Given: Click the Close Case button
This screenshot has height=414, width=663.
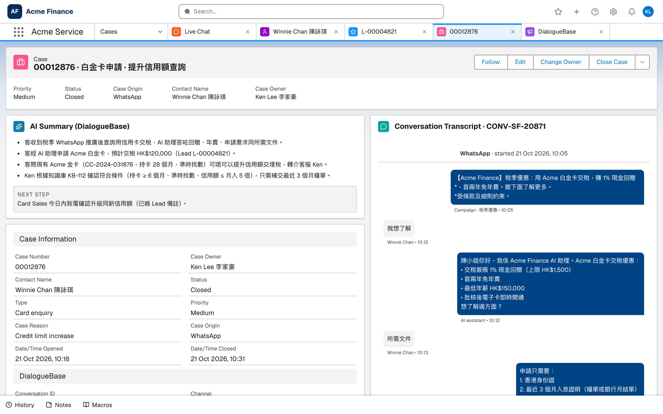Looking at the screenshot, I should 612,62.
